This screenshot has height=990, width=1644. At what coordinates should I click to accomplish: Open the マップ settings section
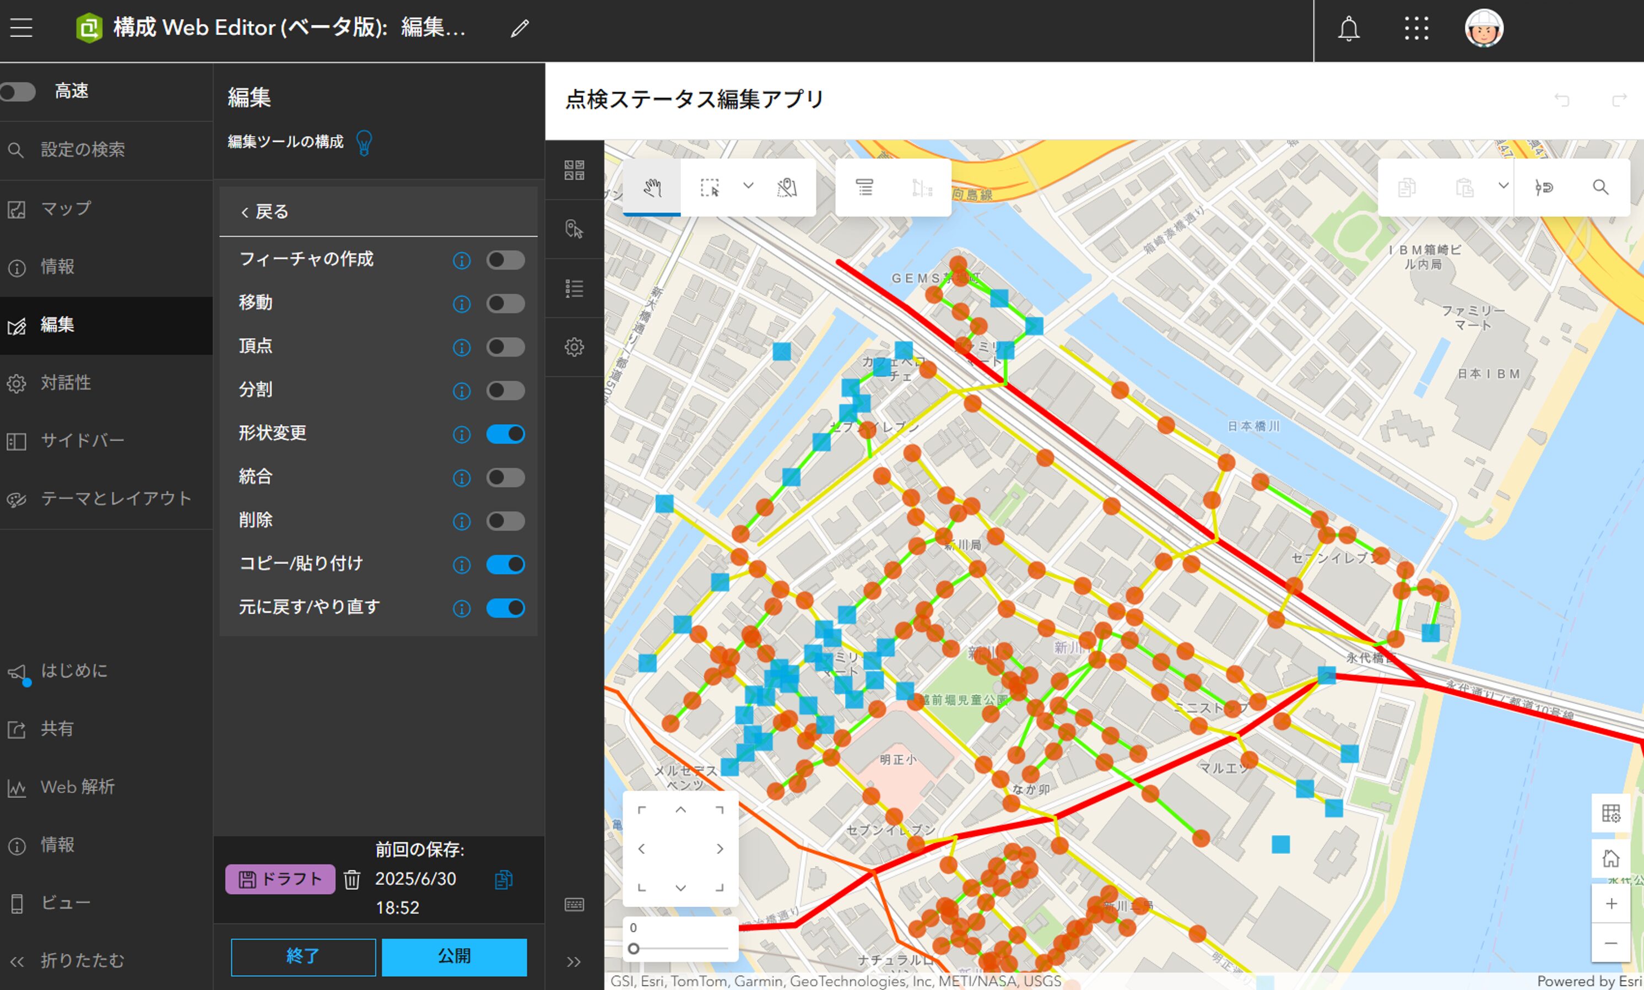[x=107, y=209]
